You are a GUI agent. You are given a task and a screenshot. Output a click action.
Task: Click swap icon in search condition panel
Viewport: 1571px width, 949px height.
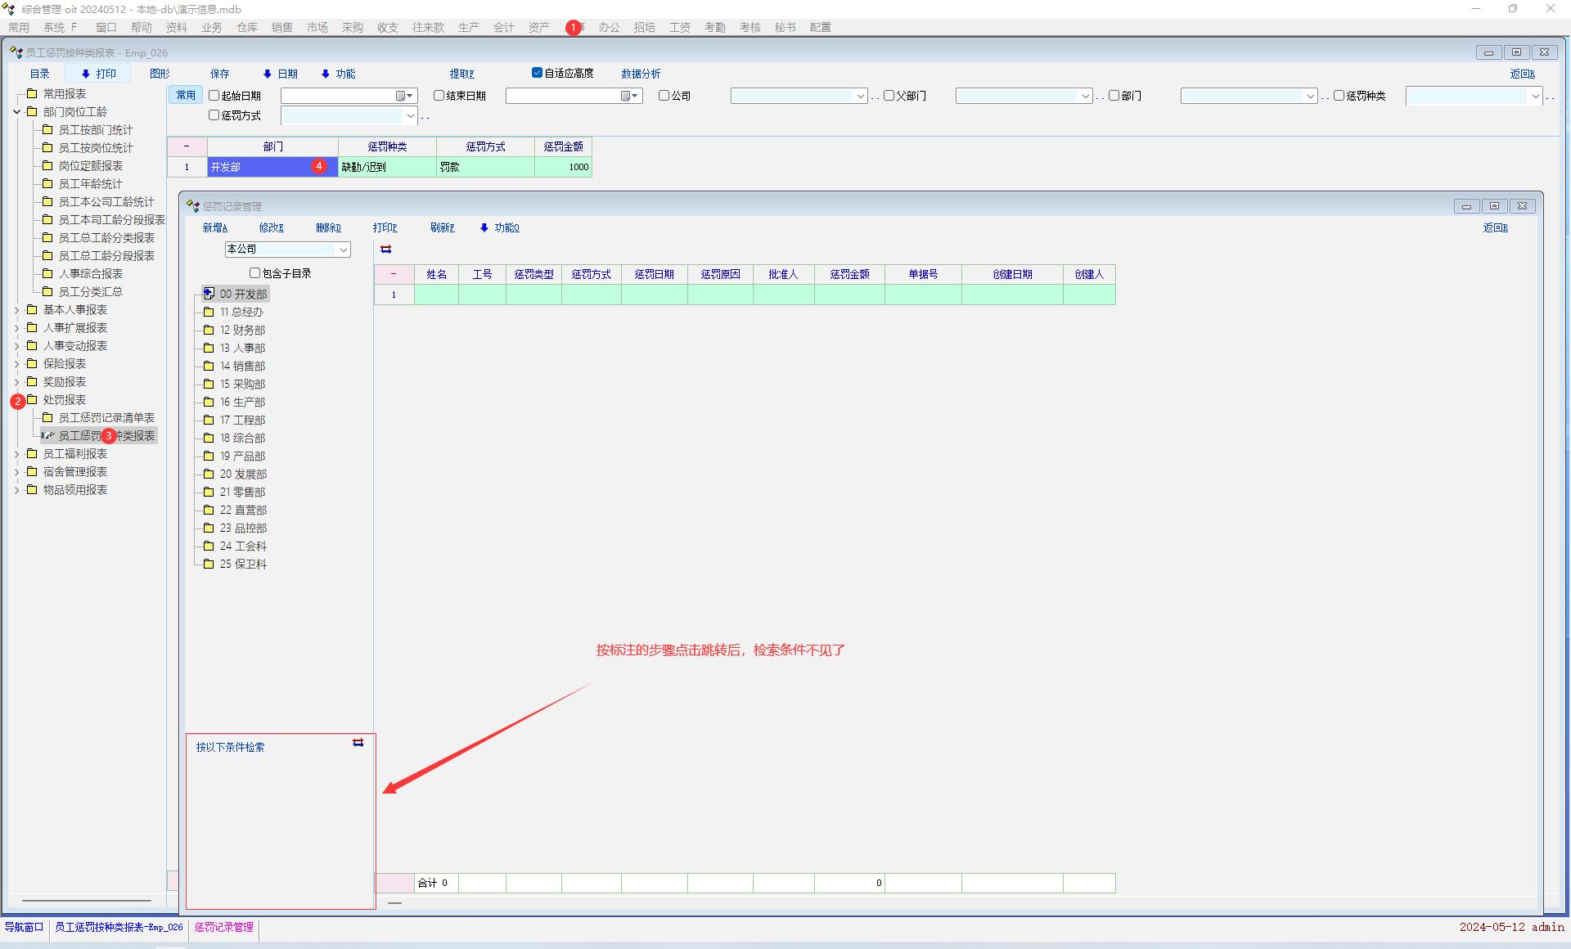tap(358, 743)
